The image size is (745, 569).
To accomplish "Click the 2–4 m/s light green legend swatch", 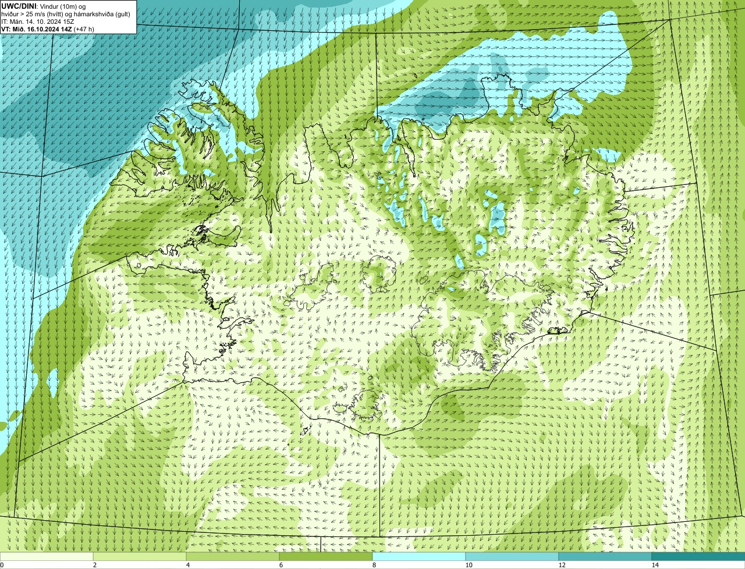I will (140, 556).
